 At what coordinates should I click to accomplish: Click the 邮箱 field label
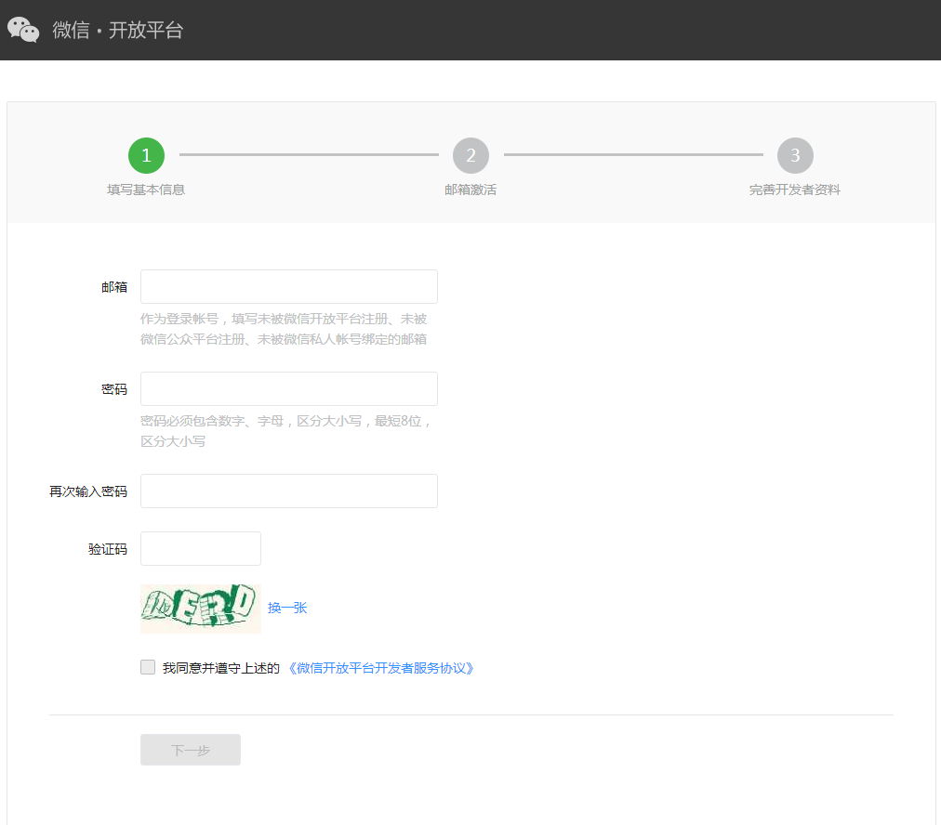[114, 287]
